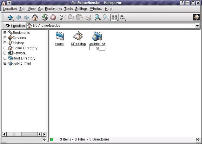Go up one directory with Up arrow
202x144 pixels.
point(11,18)
